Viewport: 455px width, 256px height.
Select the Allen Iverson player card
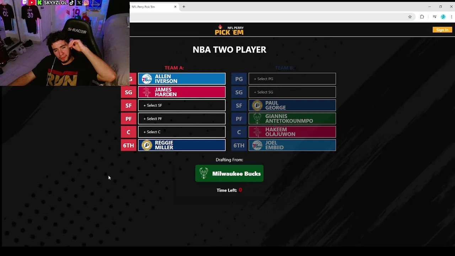pyautogui.click(x=182, y=79)
